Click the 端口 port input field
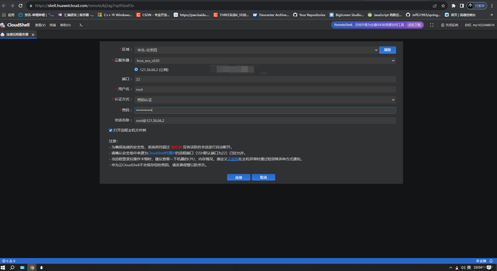The image size is (497, 271). coord(265,79)
